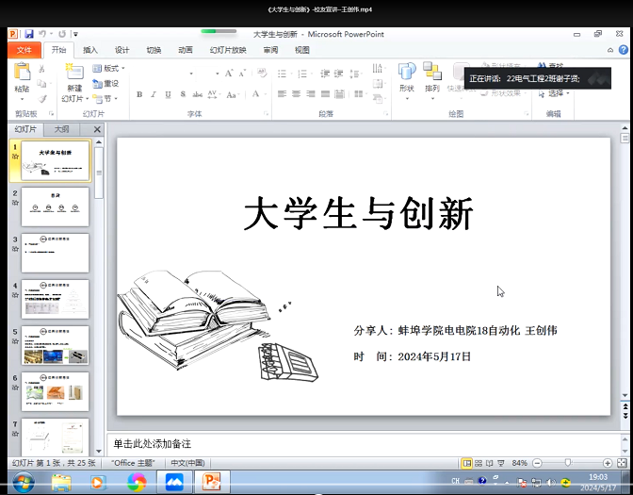Open the Arrange (排列) tool
The image size is (633, 495).
tap(432, 77)
